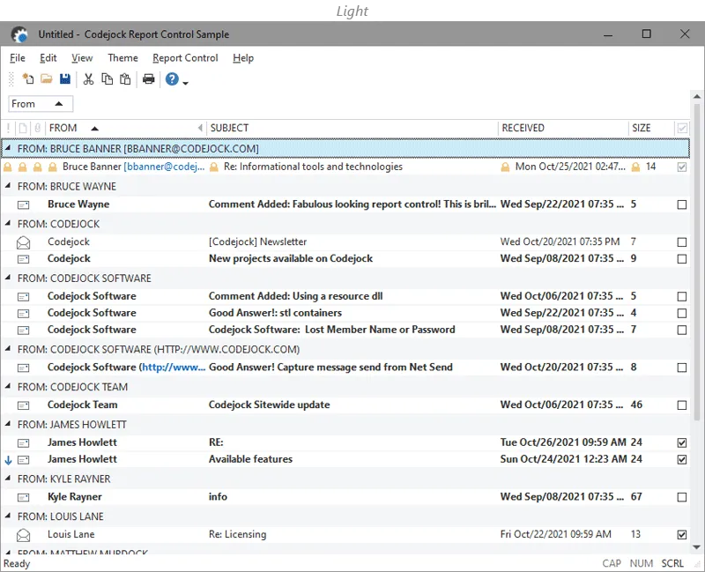Open the toolbar options dropdown arrow beside Help

pos(185,83)
